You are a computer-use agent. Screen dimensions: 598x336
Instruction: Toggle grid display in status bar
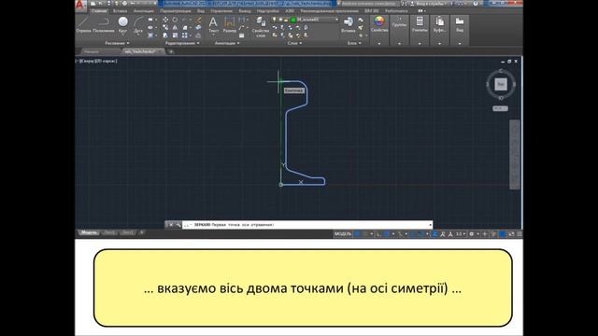(357, 234)
